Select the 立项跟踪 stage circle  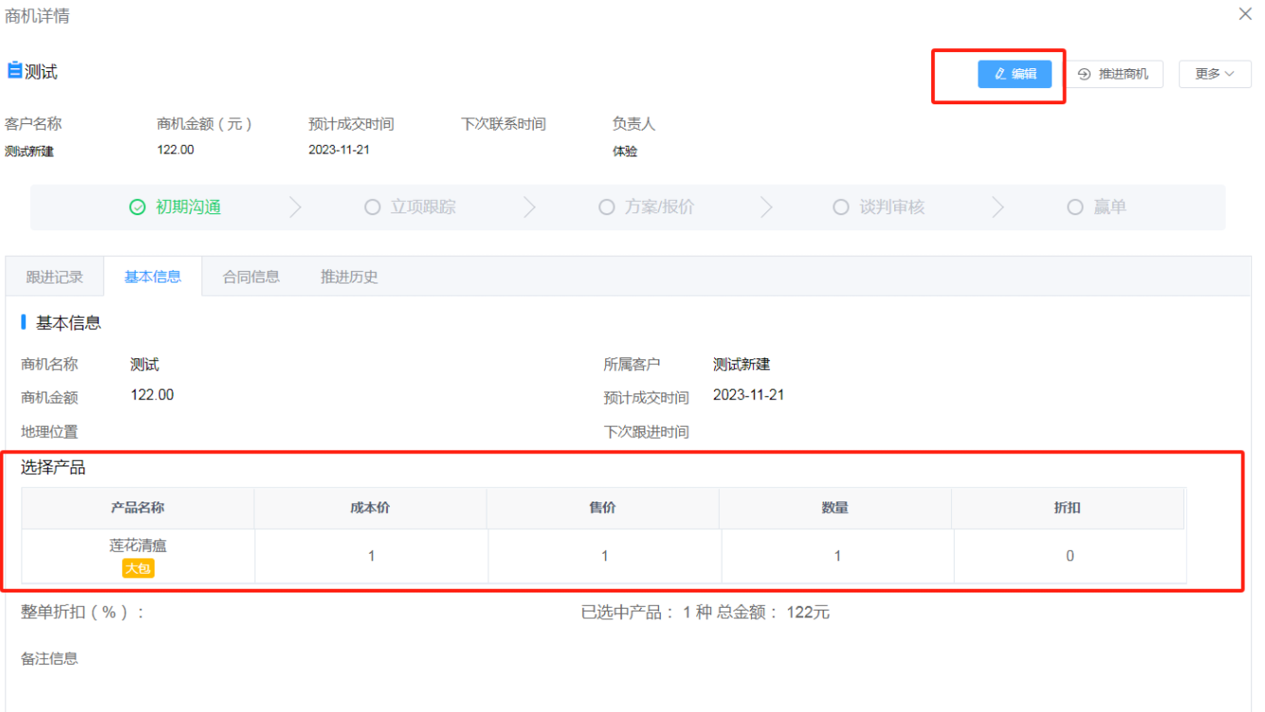coord(372,207)
